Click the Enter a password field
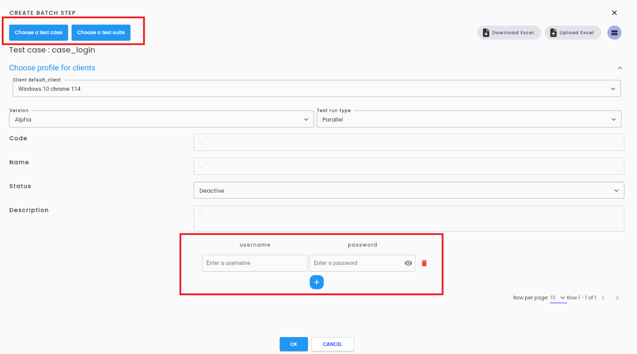637x354 pixels. tap(362, 263)
